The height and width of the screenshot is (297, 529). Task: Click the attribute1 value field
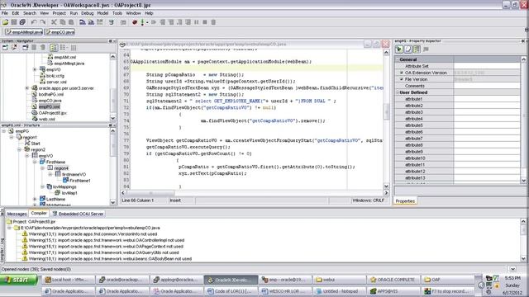(487, 99)
